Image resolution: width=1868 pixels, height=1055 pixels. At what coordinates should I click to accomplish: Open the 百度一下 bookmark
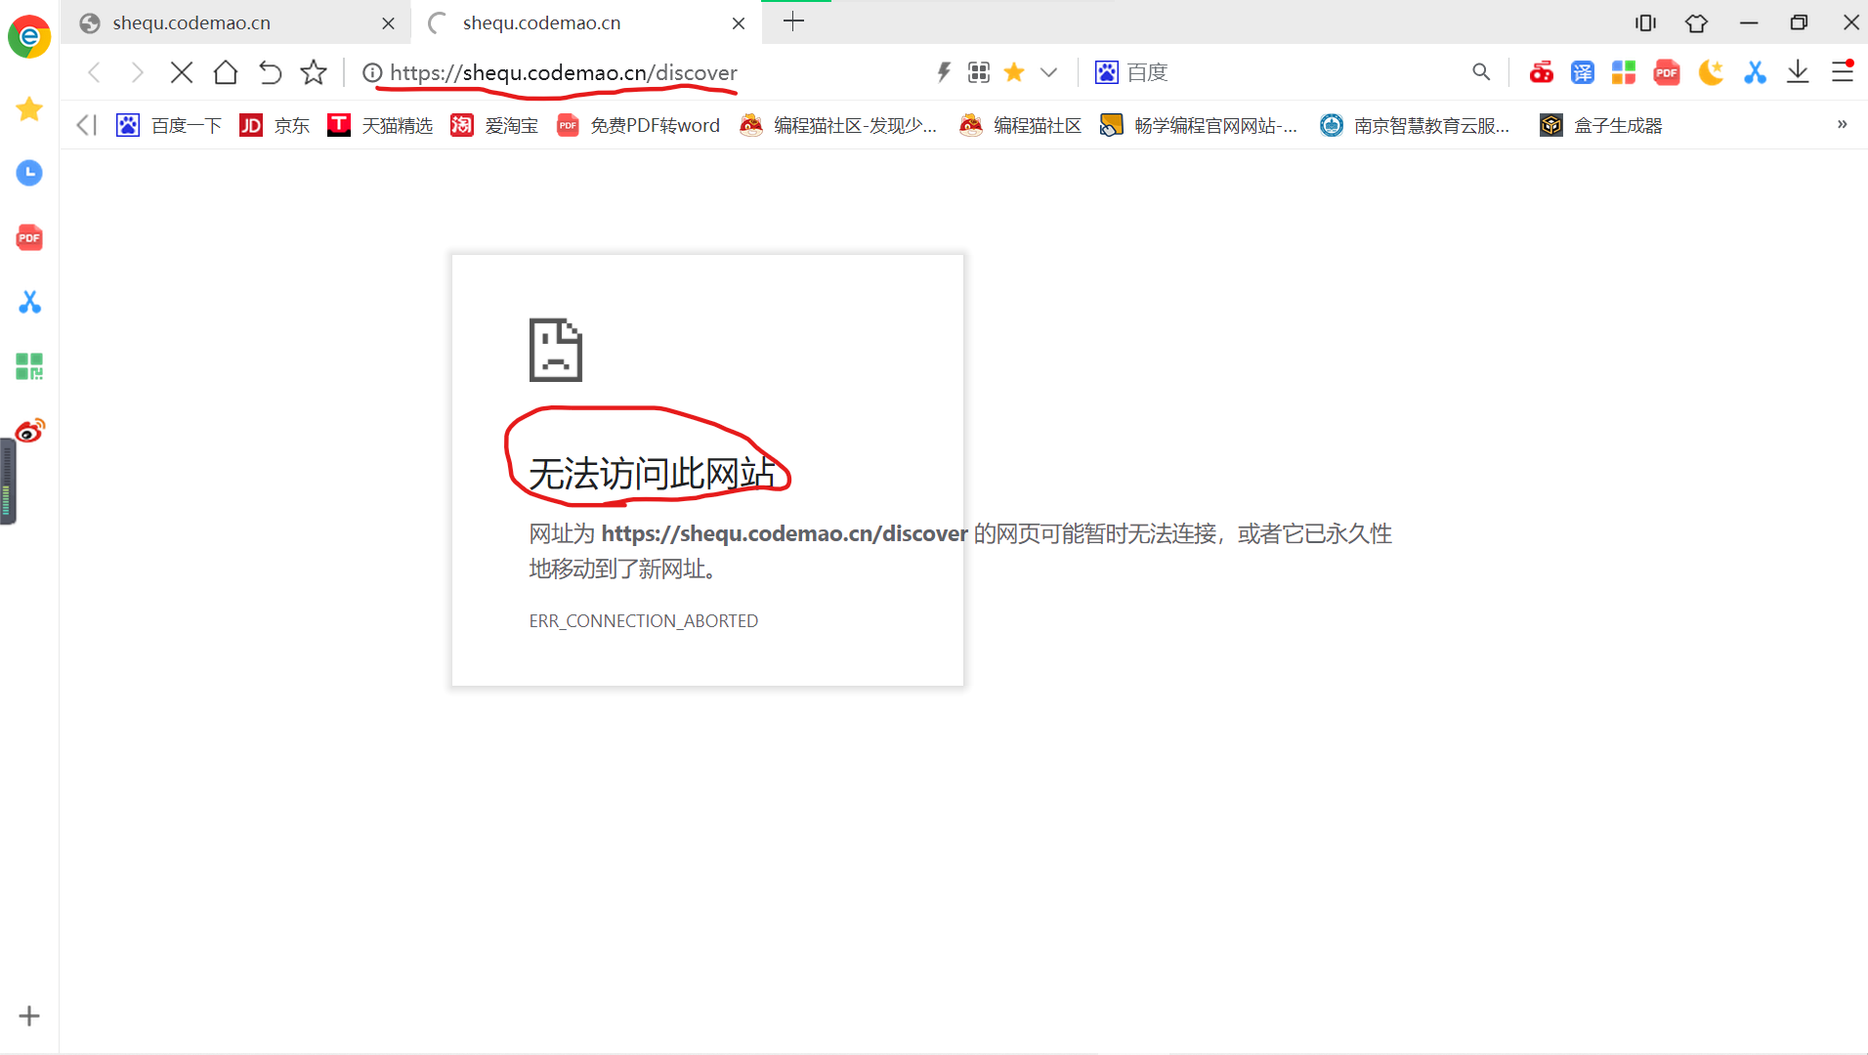169,125
